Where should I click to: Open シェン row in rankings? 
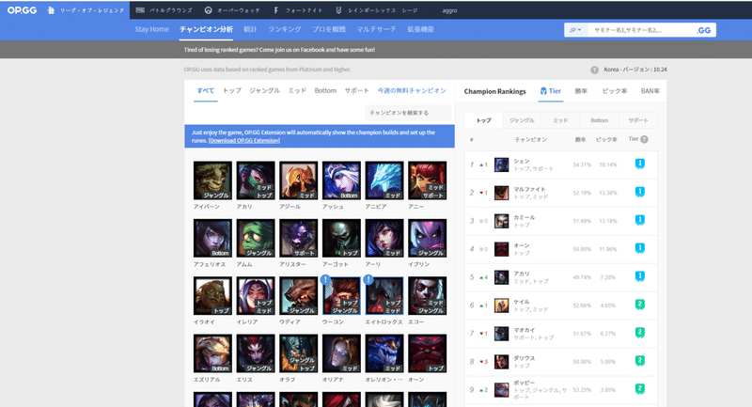[x=560, y=164]
